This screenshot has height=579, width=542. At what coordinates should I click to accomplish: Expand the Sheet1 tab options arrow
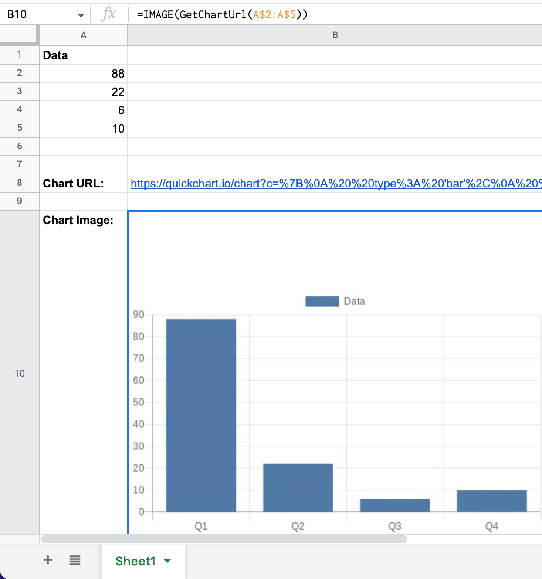pyautogui.click(x=167, y=561)
